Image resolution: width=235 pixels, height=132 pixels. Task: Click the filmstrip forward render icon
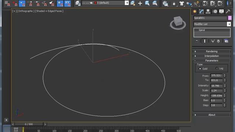click(220, 3)
